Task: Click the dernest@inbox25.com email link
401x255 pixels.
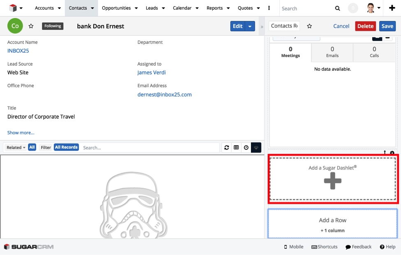Action: click(165, 94)
